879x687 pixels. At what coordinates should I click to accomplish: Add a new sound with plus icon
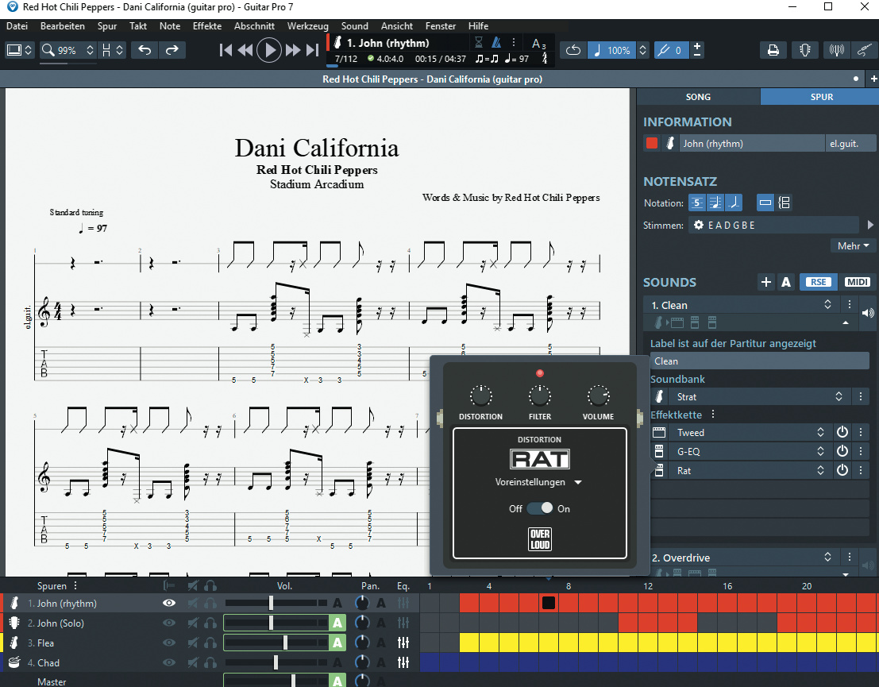pos(765,282)
